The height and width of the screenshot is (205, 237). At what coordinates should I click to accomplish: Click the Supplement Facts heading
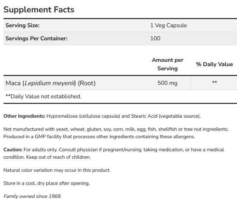point(39,10)
